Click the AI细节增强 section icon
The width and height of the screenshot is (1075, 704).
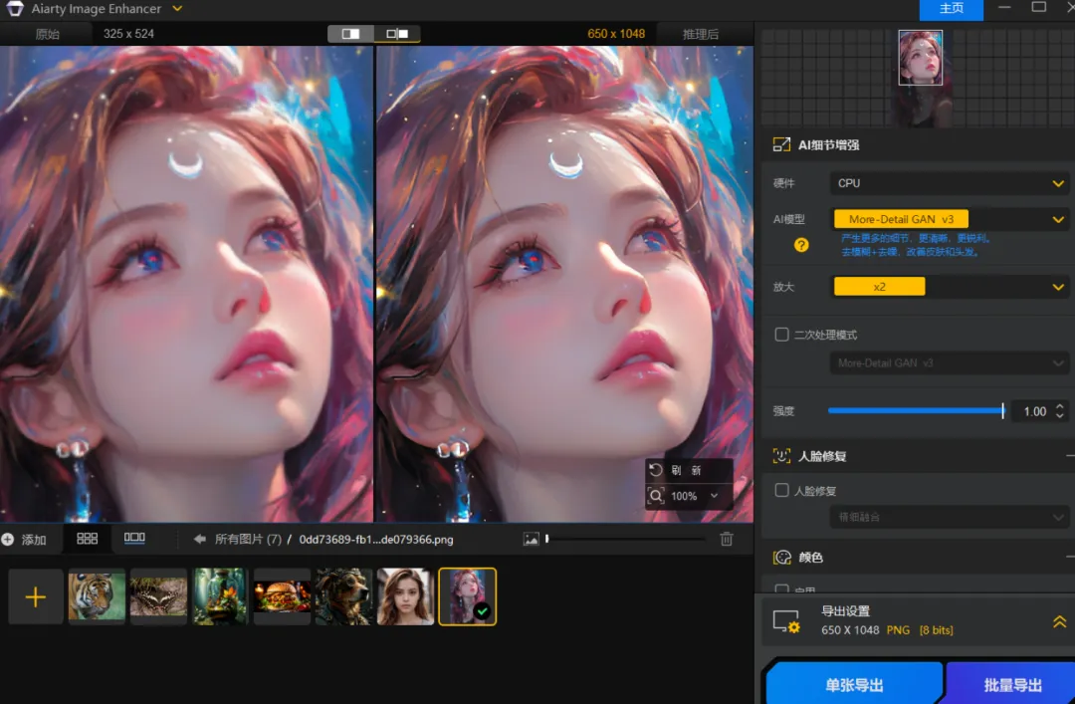coord(781,144)
